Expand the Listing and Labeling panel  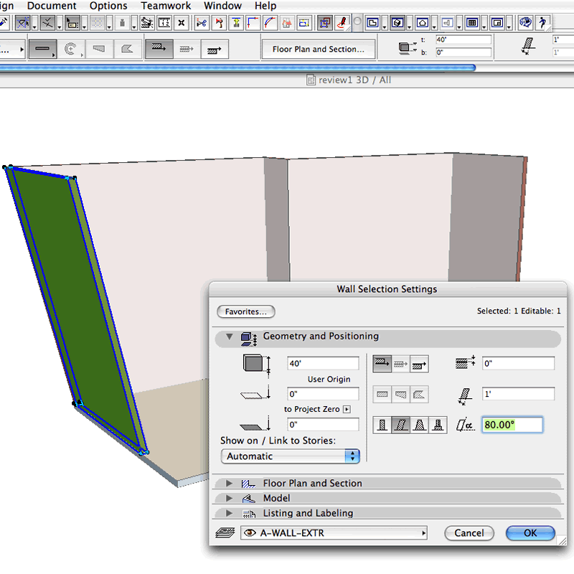230,514
